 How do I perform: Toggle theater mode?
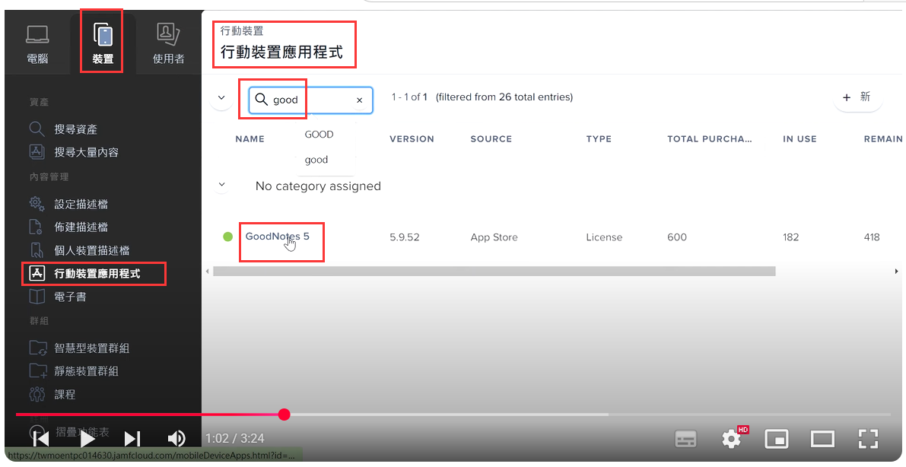pos(822,439)
